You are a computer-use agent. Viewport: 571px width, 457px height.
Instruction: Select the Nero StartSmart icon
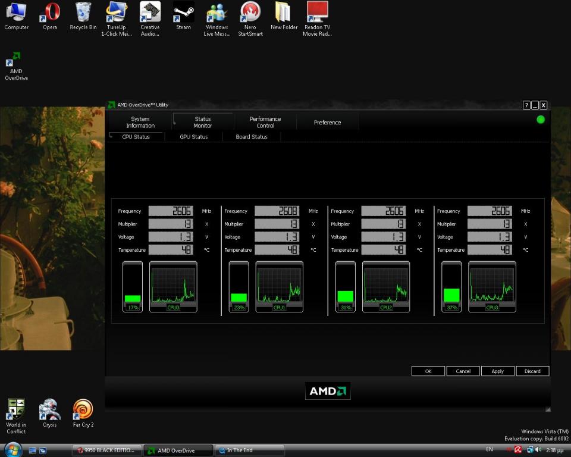250,19
